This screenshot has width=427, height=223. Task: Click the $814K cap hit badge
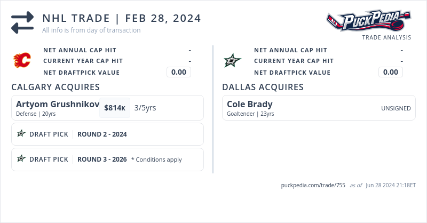coord(115,108)
